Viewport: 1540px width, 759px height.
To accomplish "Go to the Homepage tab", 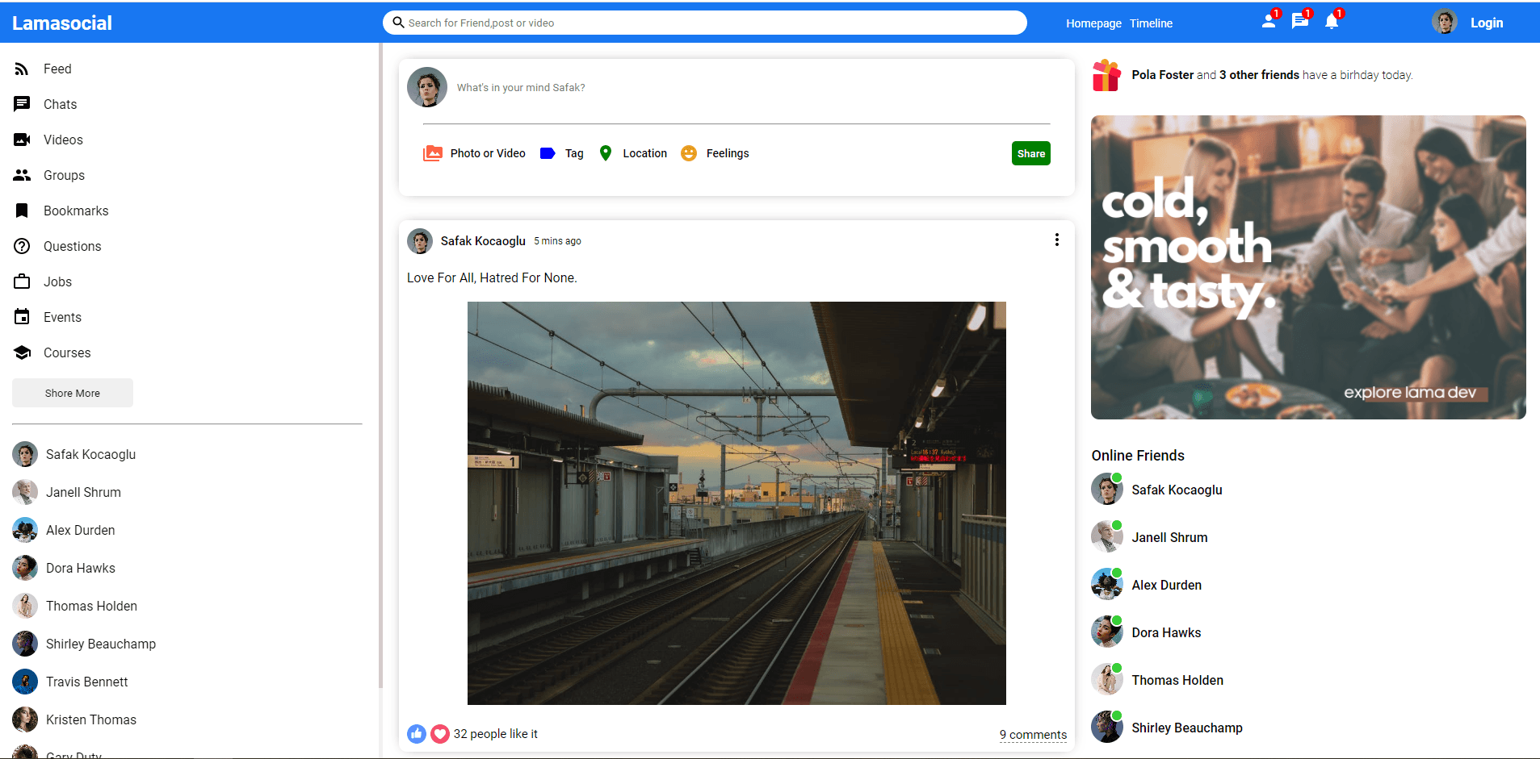I will 1093,23.
